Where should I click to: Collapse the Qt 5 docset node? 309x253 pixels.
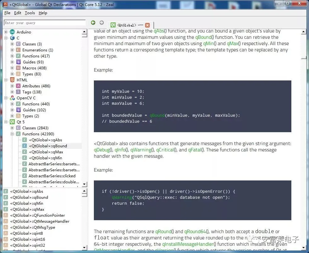tap(6, 122)
